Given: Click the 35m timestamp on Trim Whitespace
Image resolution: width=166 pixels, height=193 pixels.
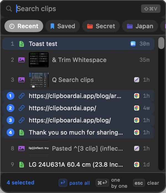Looking at the screenshot, I should click(145, 60).
